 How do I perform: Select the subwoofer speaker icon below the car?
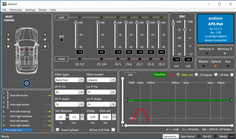pos(27,83)
